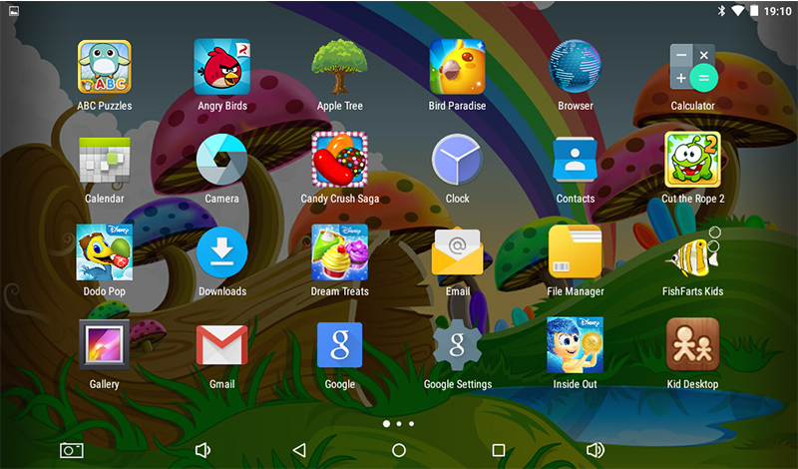Image resolution: width=798 pixels, height=469 pixels.
Task: Open File Manager folder icon
Action: (576, 252)
